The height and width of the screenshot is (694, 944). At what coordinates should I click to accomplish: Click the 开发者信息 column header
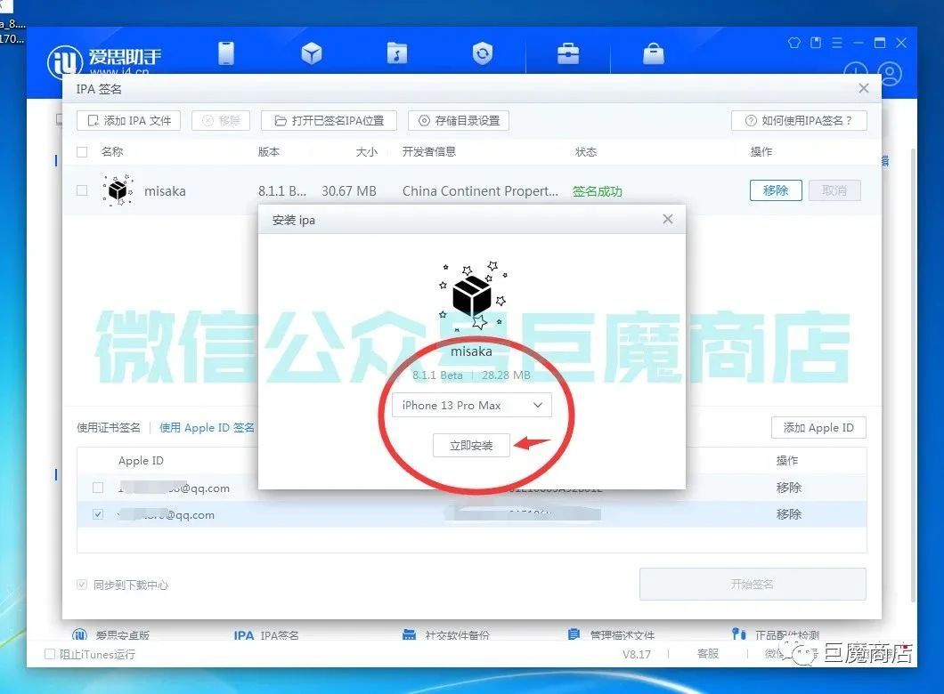click(428, 151)
